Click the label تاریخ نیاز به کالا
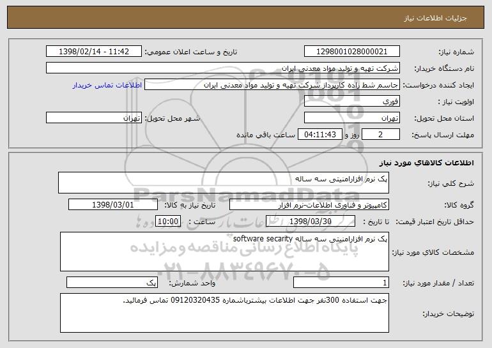Screen dimensions: 492x348 tap(190, 206)
